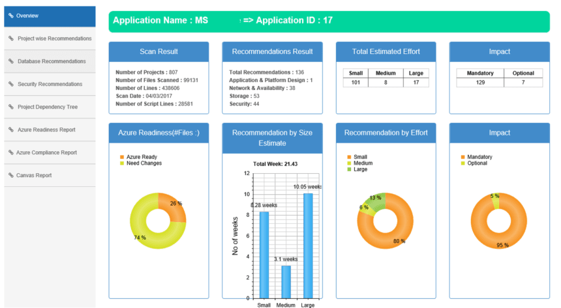This screenshot has width=561, height=308.
Task: Click the Recommendation by Effort header
Action: point(386,133)
